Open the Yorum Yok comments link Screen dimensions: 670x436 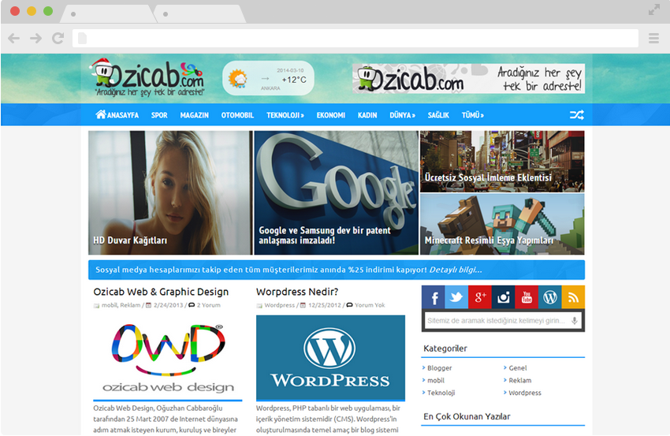tap(370, 305)
